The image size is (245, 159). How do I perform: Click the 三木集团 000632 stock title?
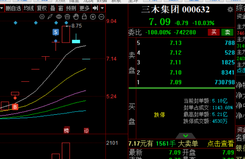point(175,9)
